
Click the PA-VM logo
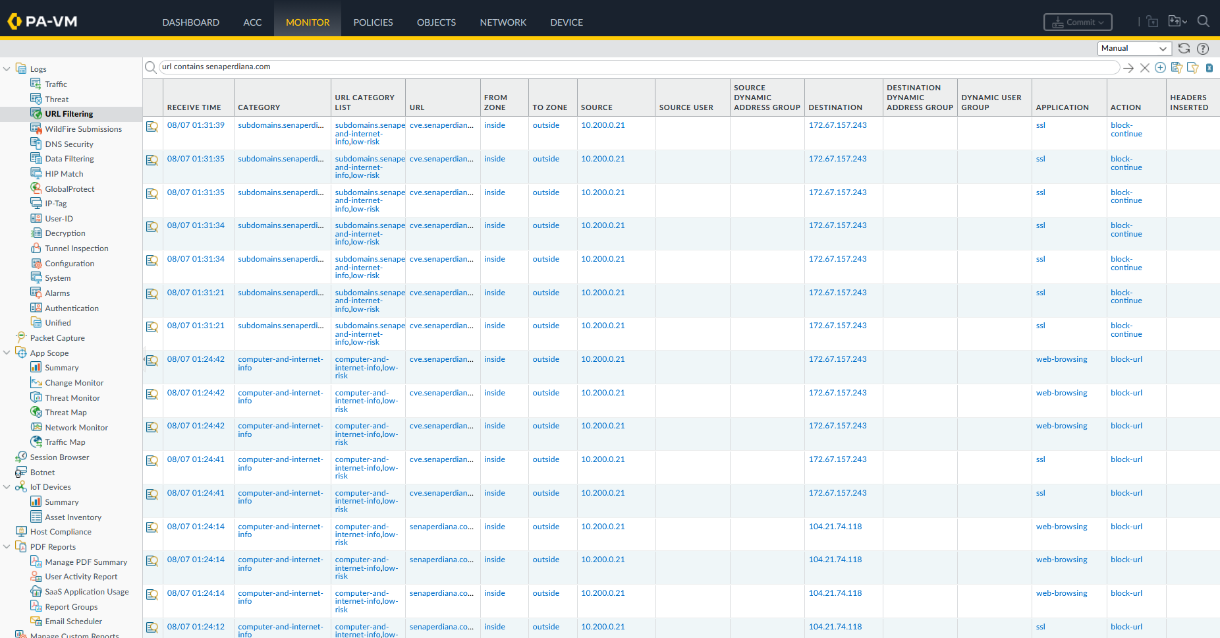pyautogui.click(x=42, y=22)
